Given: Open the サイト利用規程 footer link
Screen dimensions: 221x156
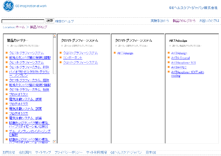Looking at the screenshot, I should [x=97, y=152].
